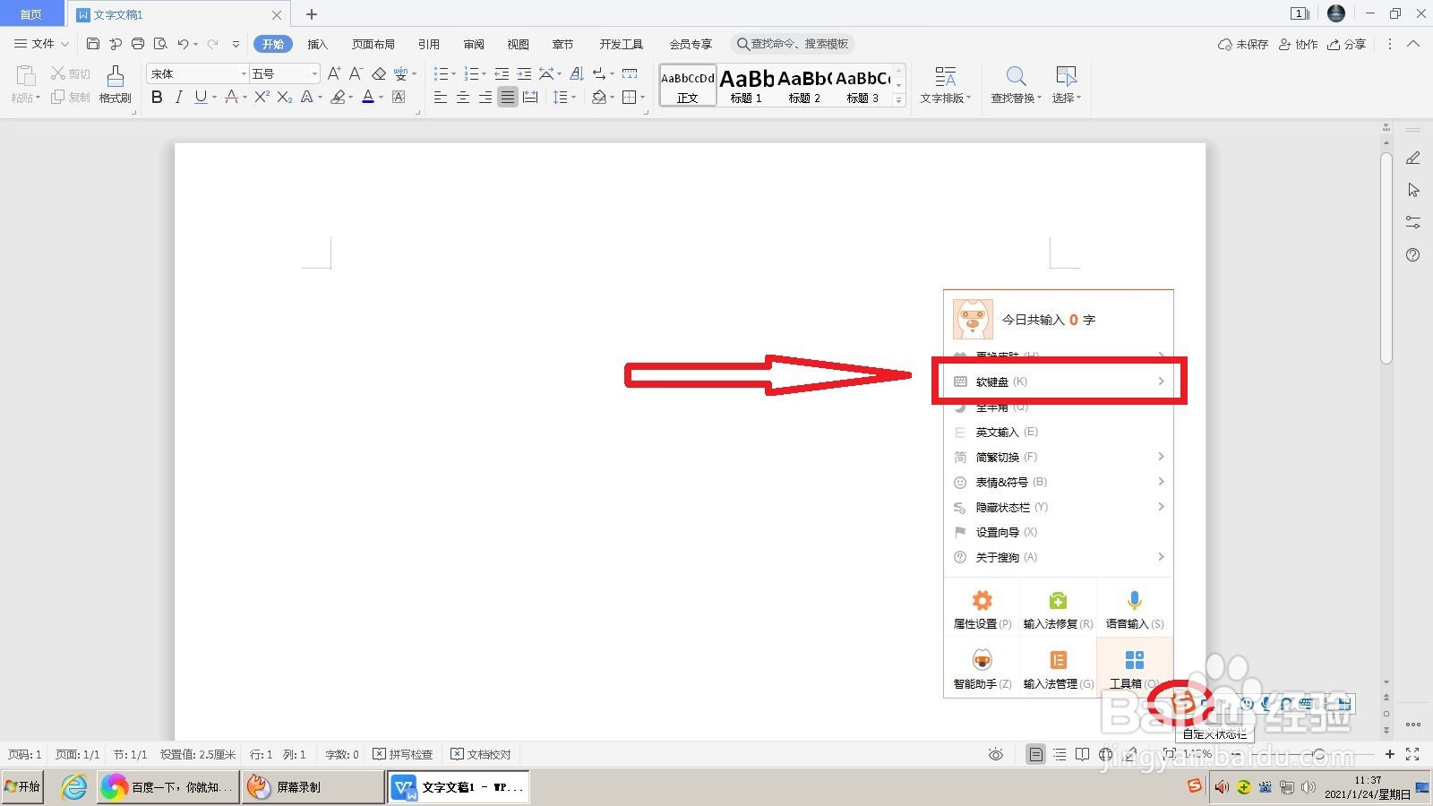Screen dimensions: 1433x806
Task: Open the font name dropdown (宋体)
Action: (244, 73)
